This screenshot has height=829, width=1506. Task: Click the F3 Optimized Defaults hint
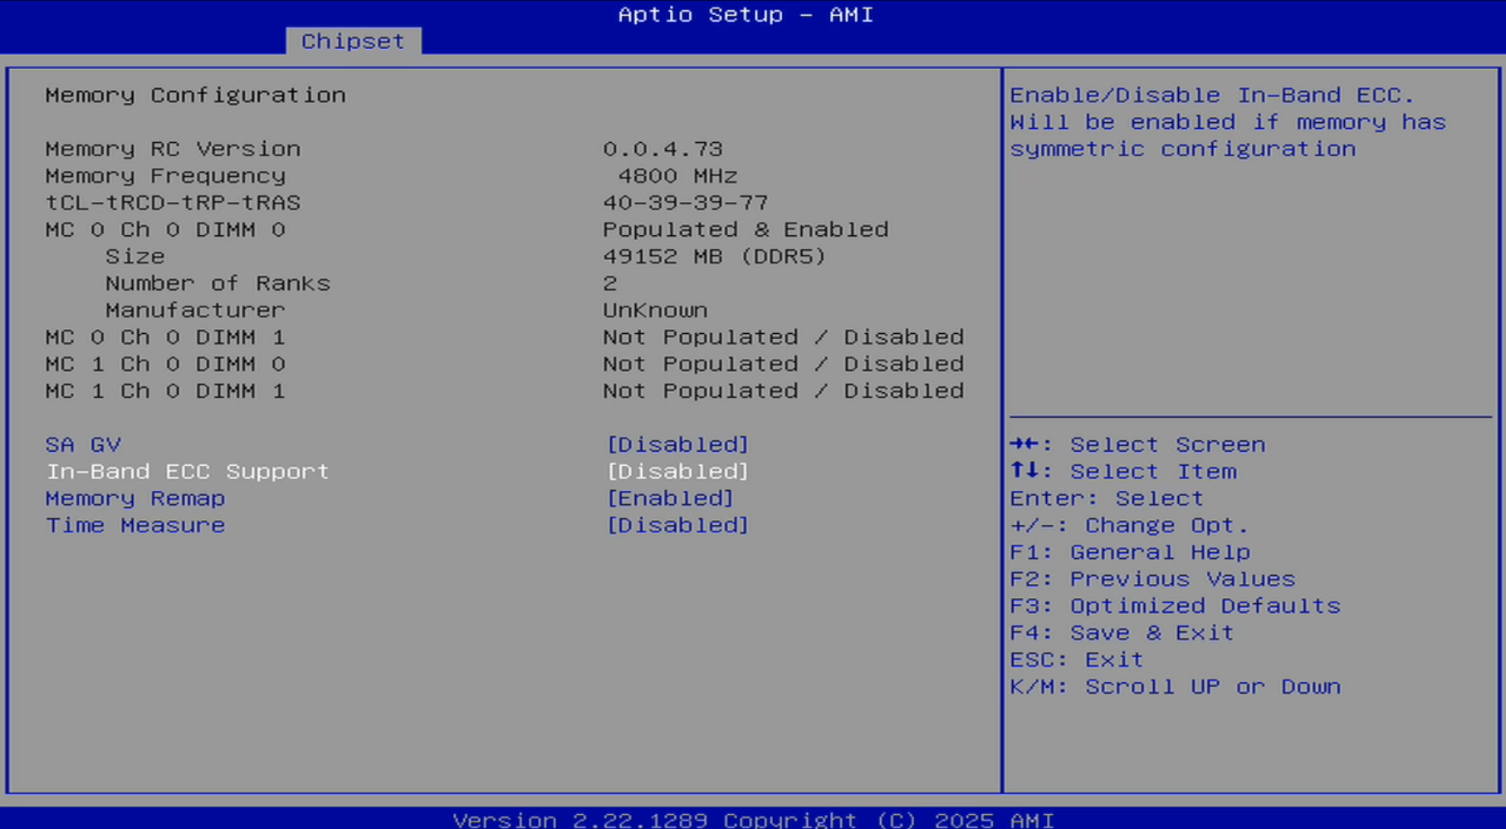point(1174,606)
